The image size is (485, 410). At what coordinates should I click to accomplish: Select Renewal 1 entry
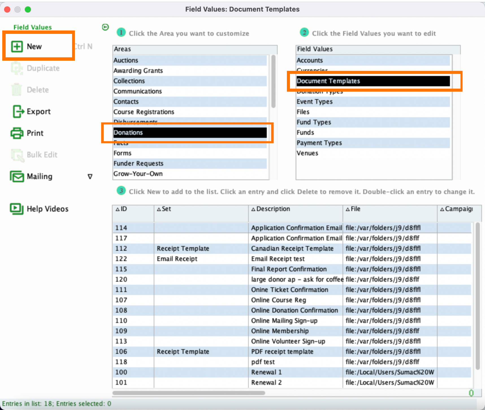(x=292, y=372)
